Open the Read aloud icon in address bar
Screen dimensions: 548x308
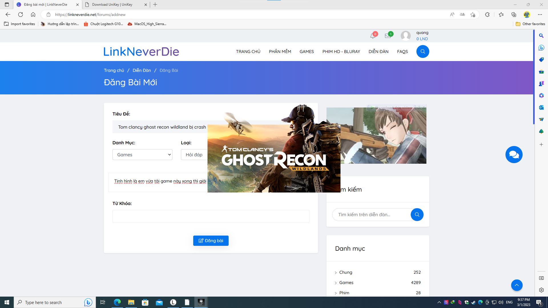[x=452, y=15]
